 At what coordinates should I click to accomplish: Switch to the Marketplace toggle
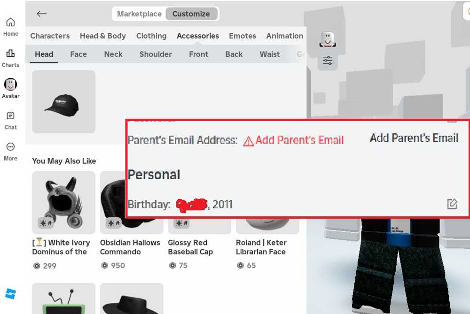[x=139, y=14]
